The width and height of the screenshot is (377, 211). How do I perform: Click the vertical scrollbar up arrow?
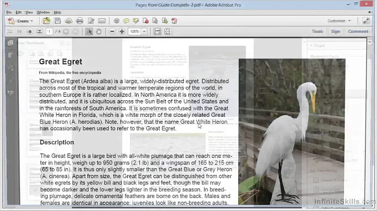coord(370,42)
